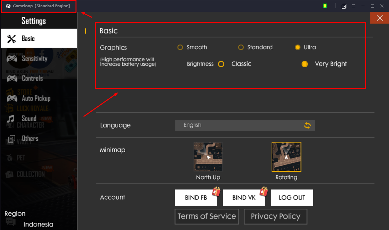Switch to the Controls settings tab
Screen dimensions: 389x230
click(x=39, y=78)
